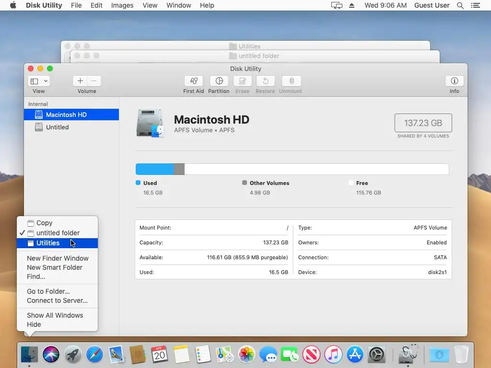Open Calendar icon in Dock

[160, 355]
